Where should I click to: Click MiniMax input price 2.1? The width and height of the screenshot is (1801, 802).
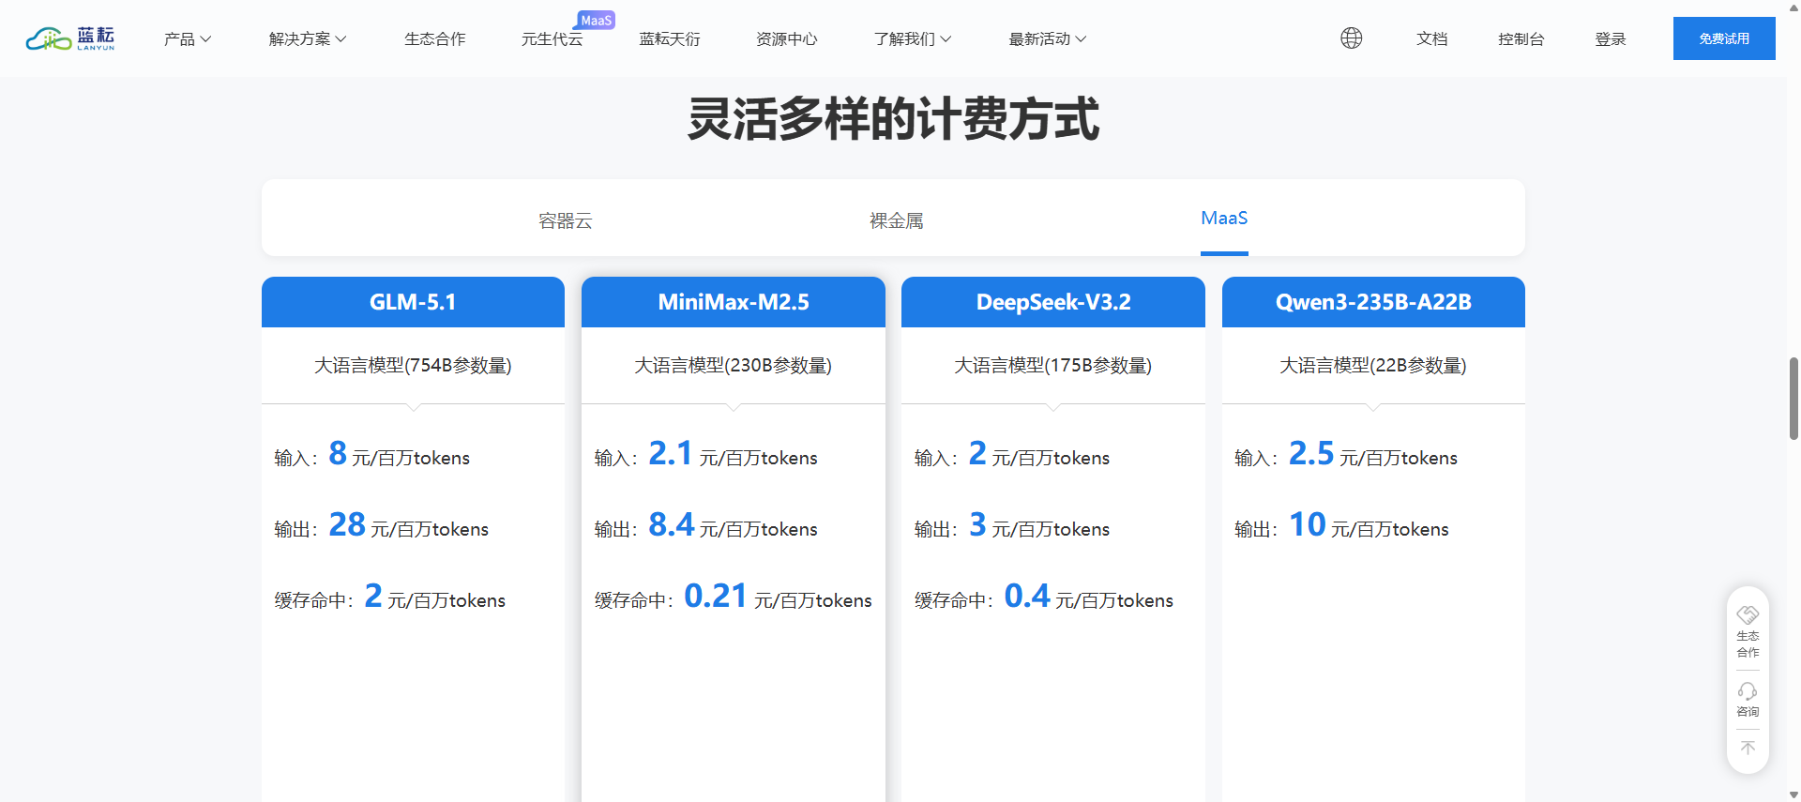[x=670, y=453]
